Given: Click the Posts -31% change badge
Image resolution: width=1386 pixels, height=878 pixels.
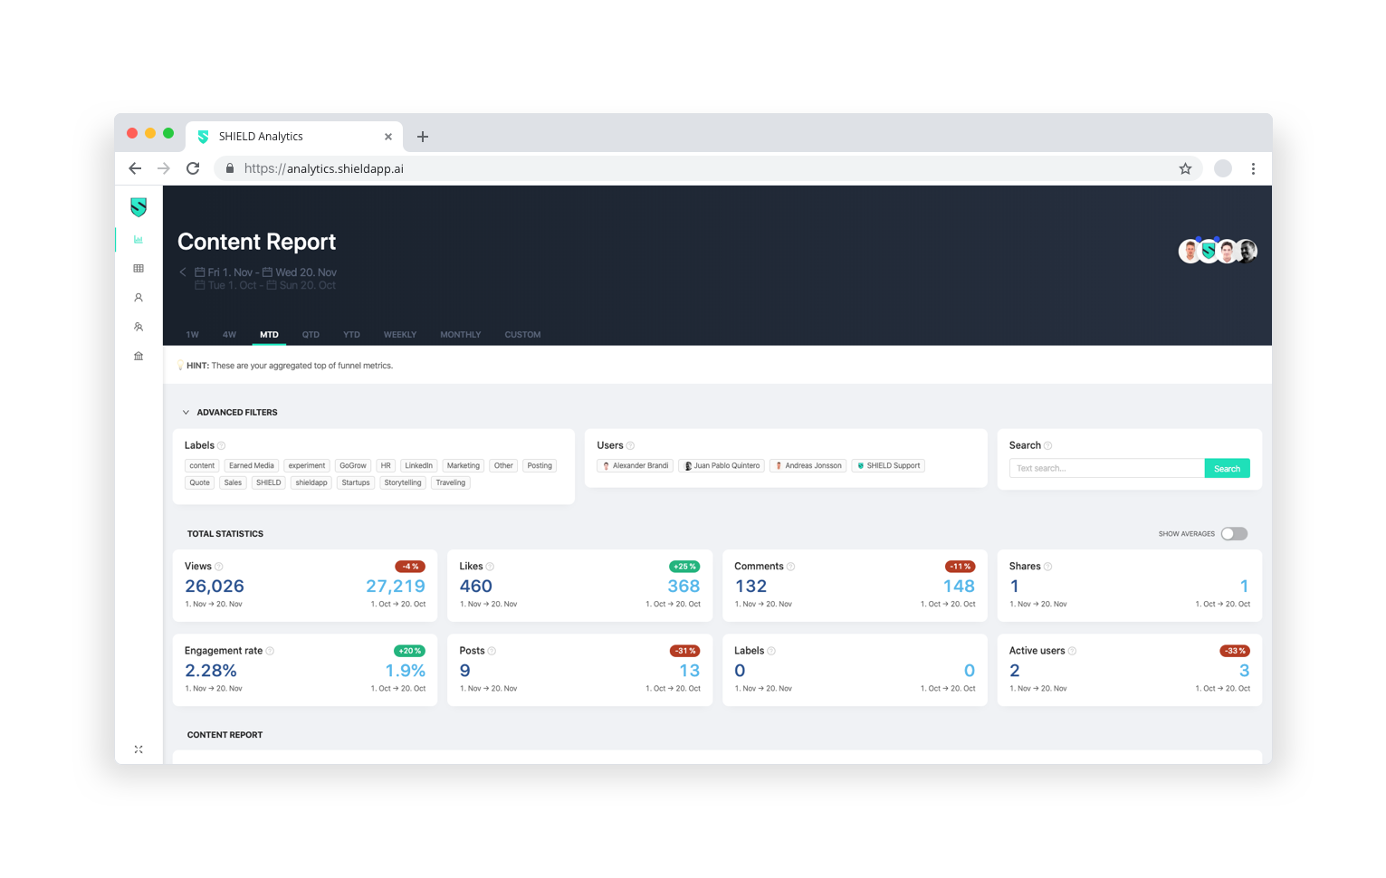Looking at the screenshot, I should point(684,651).
